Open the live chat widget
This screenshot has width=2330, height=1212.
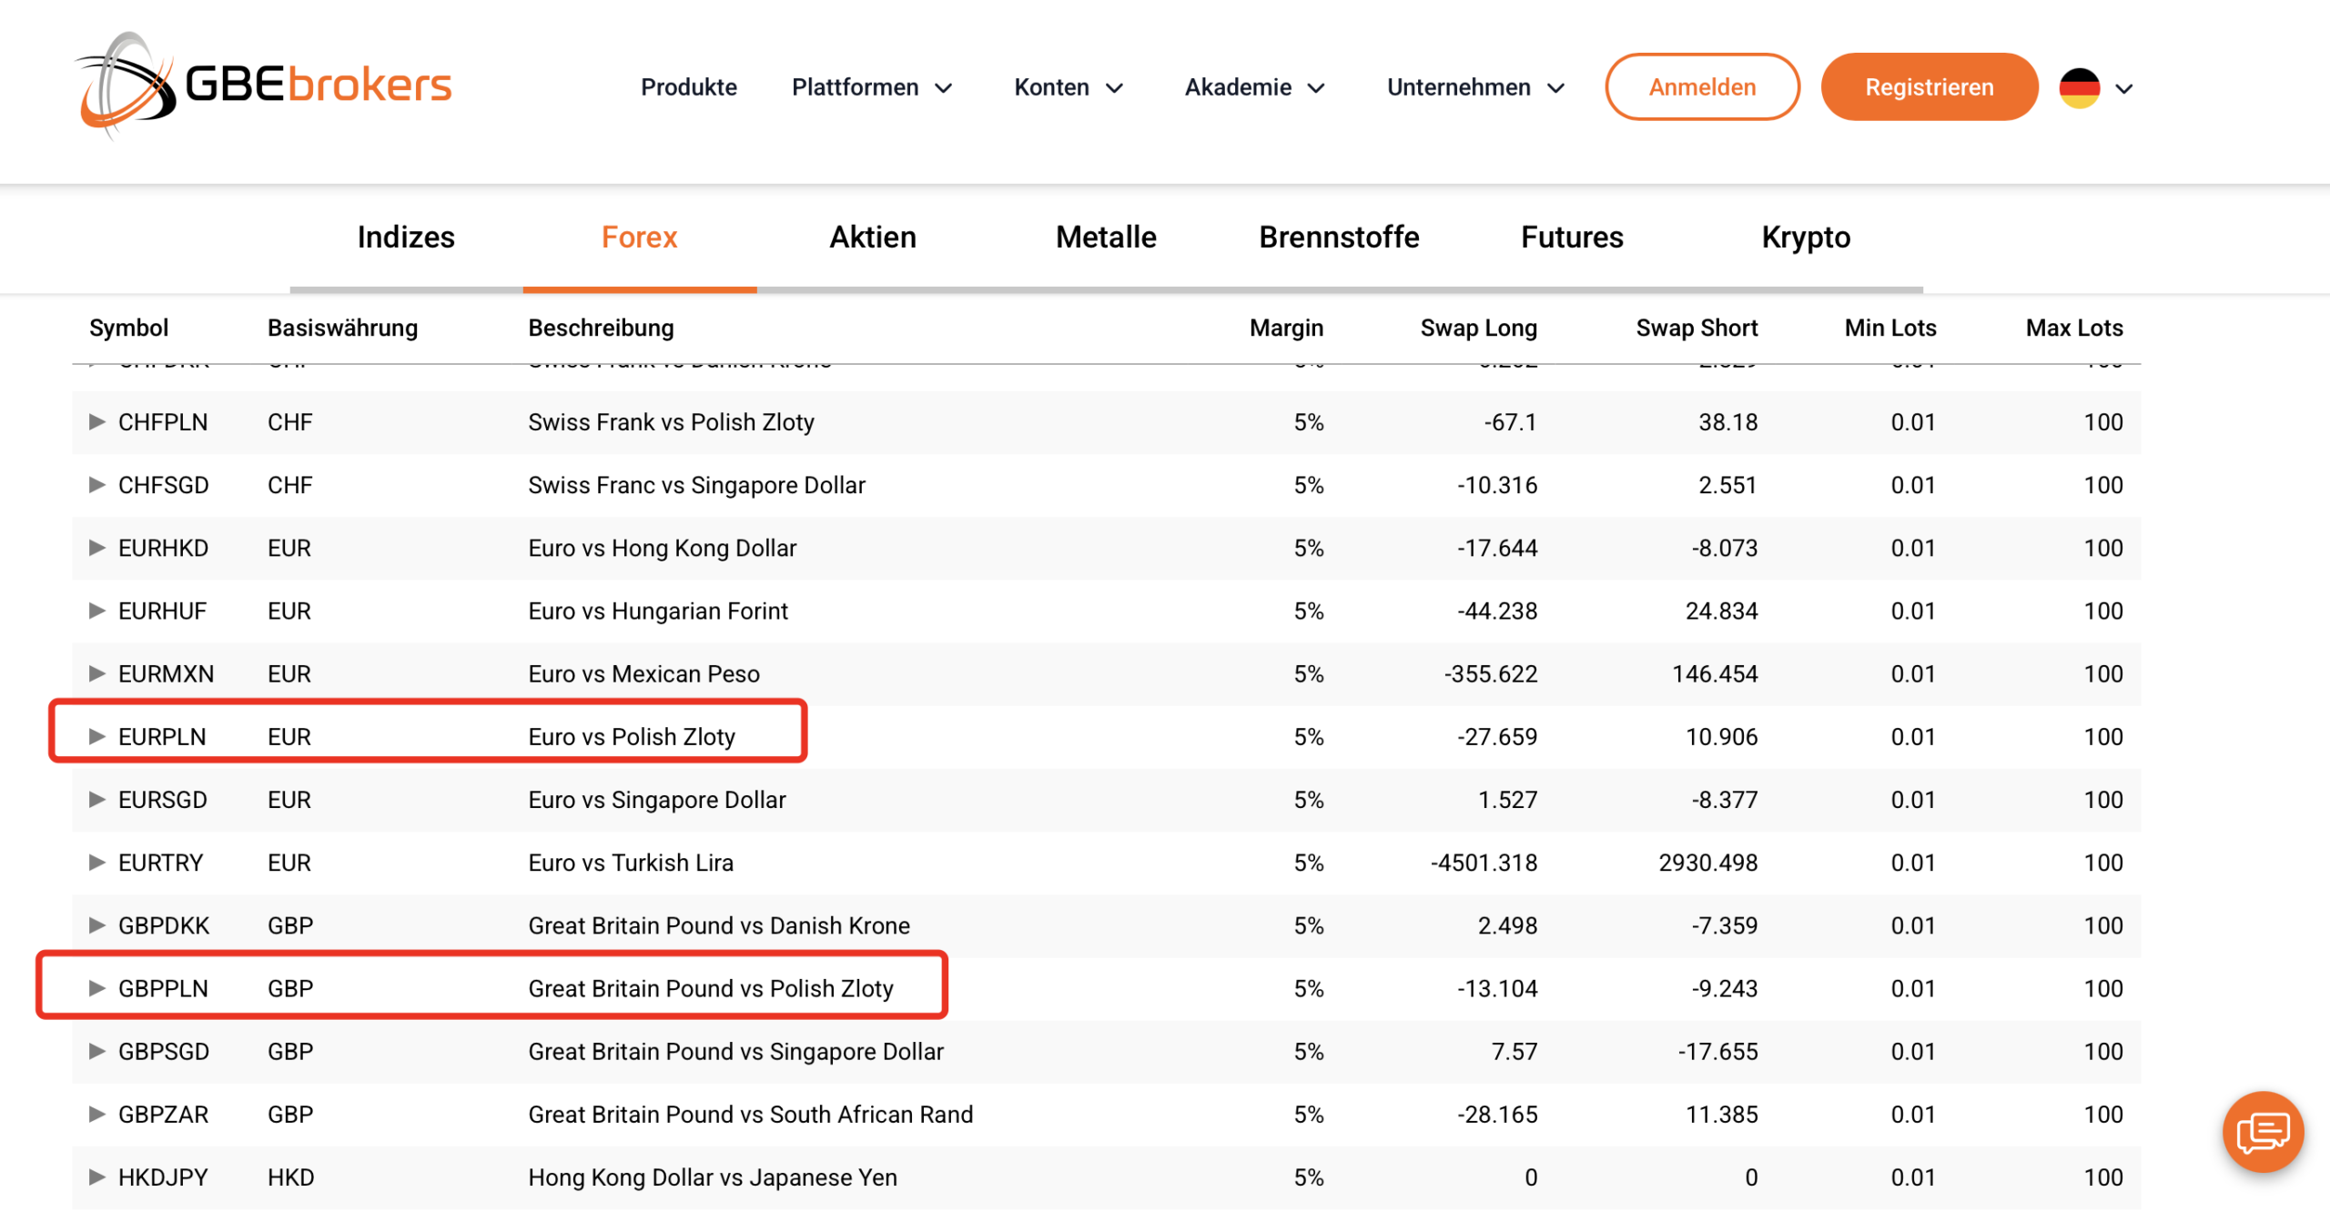2263,1131
